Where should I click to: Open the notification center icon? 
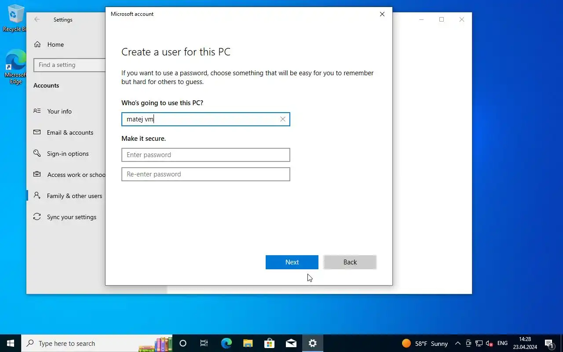549,343
